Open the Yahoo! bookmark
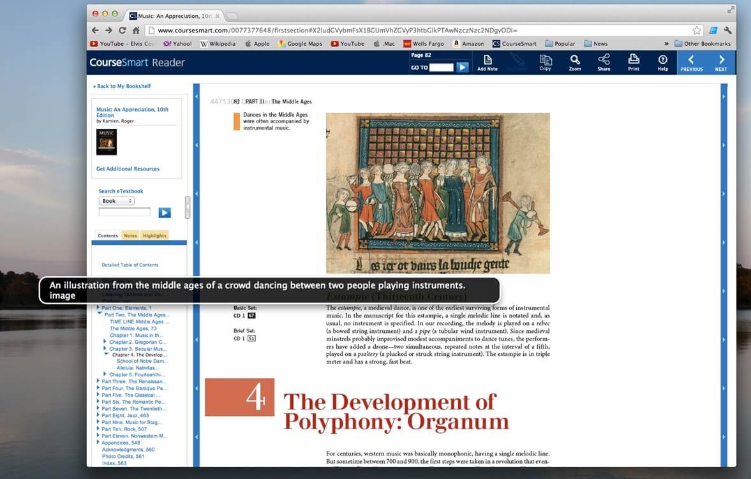Screen dimensions: 751x479 pyautogui.click(x=177, y=43)
